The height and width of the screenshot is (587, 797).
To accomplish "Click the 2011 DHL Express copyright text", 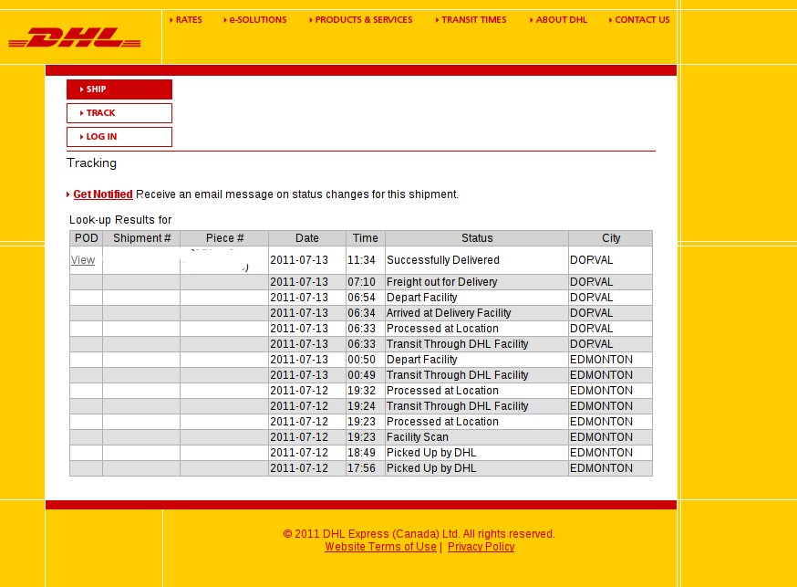I will click(419, 533).
